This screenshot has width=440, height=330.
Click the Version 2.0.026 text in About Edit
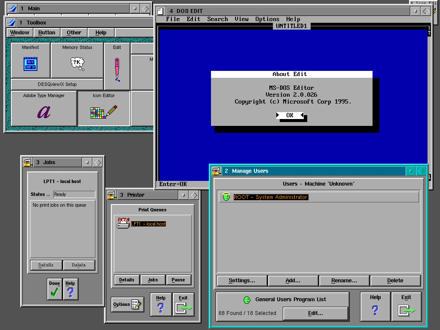tap(292, 95)
